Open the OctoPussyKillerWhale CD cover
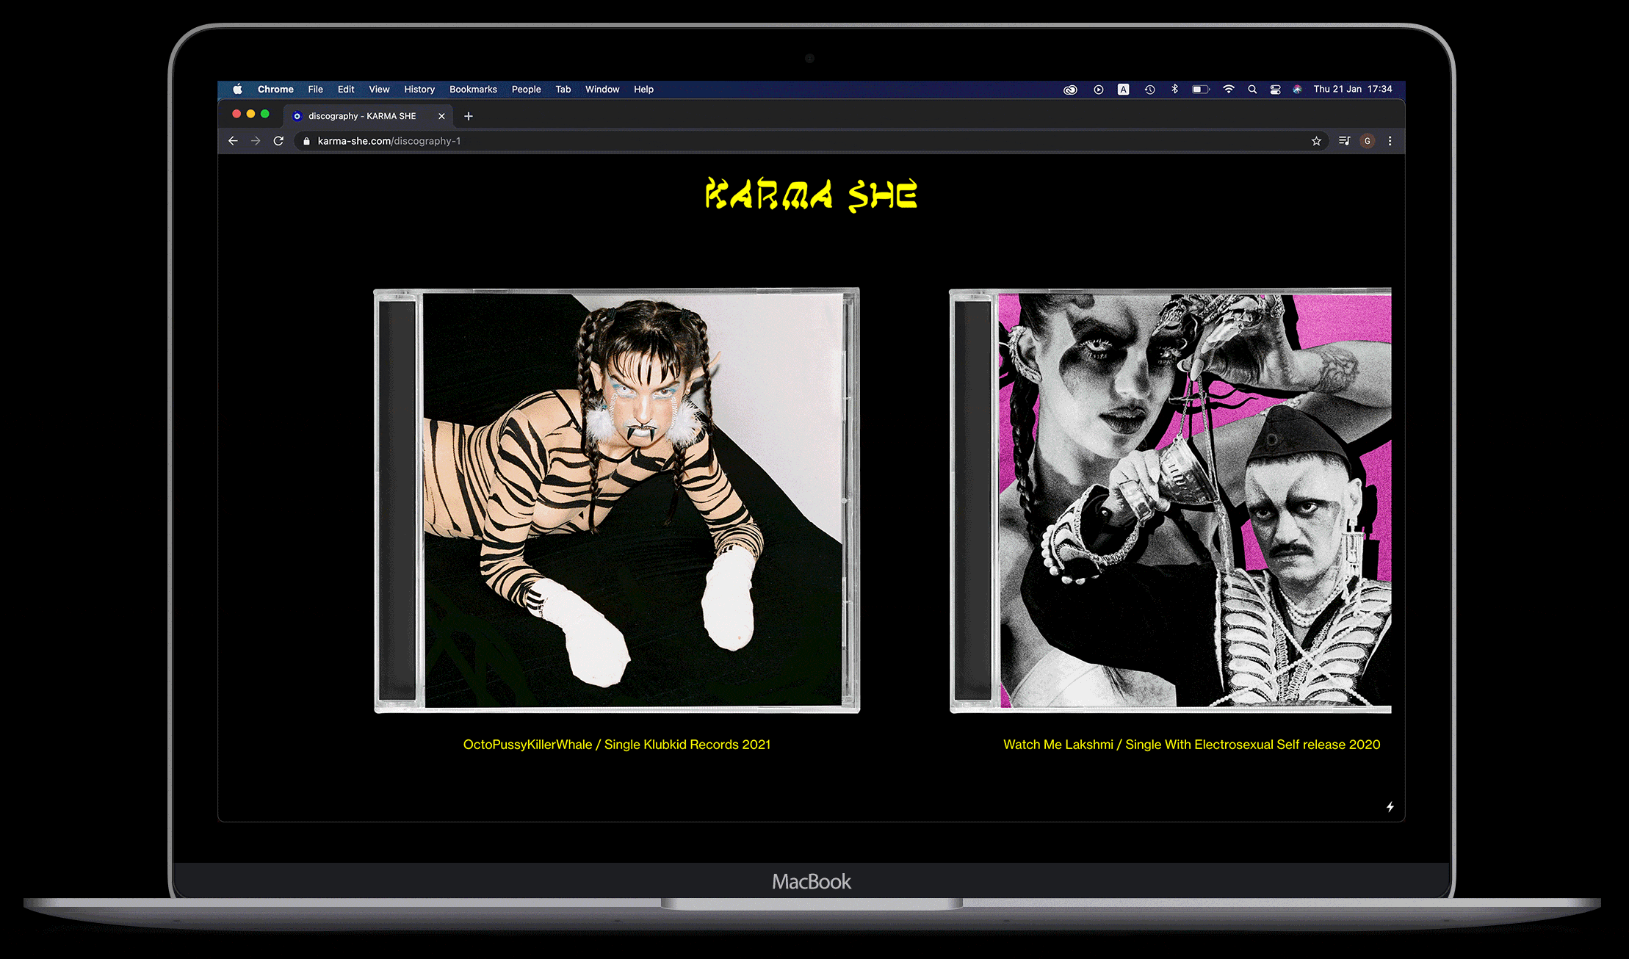Image resolution: width=1629 pixels, height=959 pixels. click(x=617, y=500)
